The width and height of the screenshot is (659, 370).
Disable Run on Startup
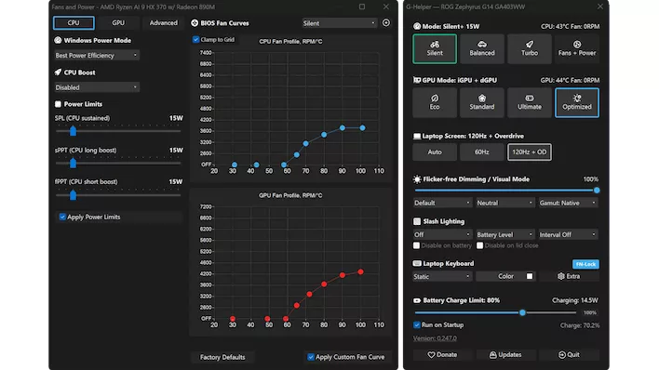(x=416, y=325)
